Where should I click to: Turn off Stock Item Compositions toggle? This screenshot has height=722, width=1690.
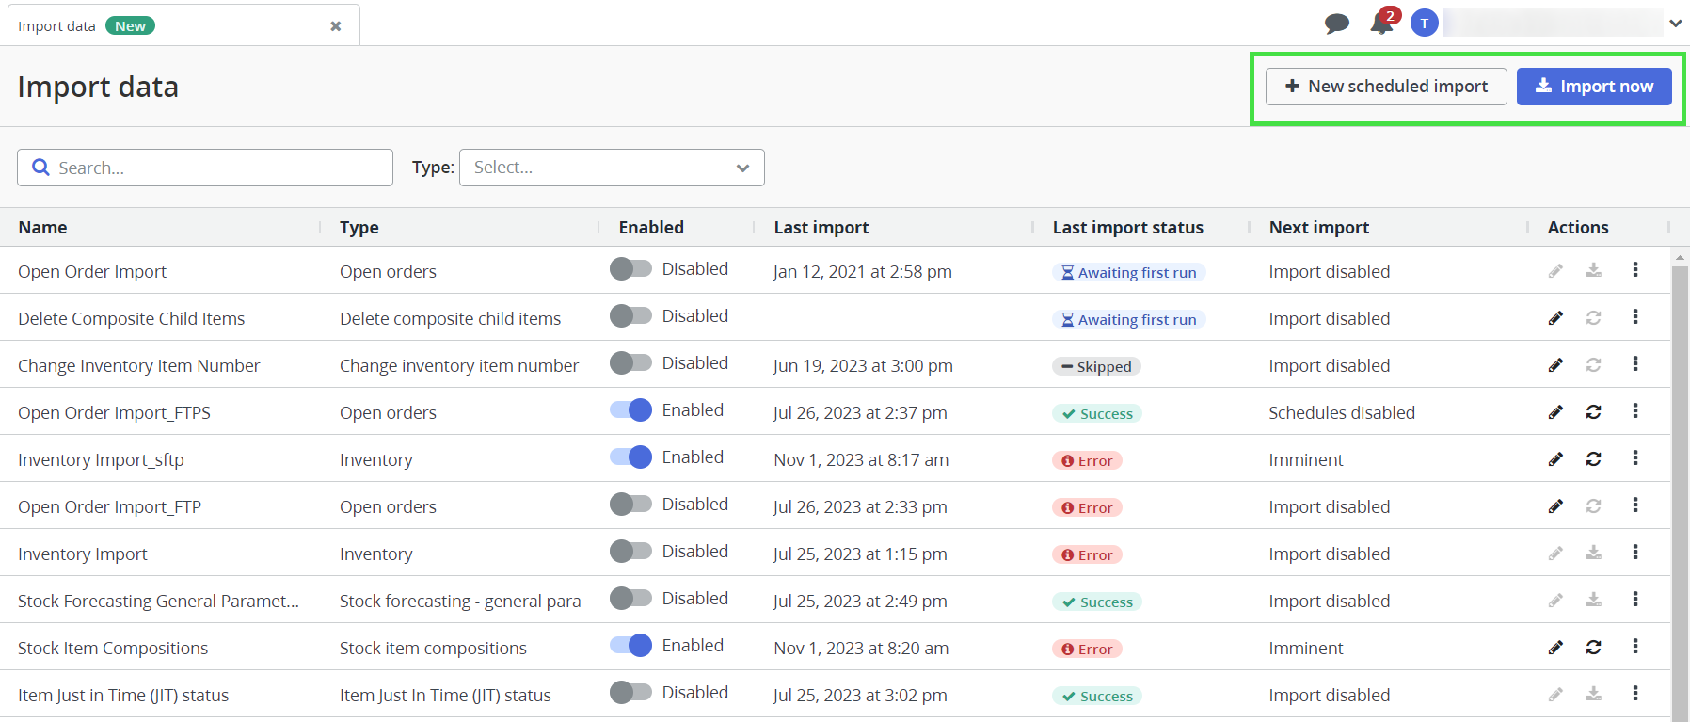(630, 646)
